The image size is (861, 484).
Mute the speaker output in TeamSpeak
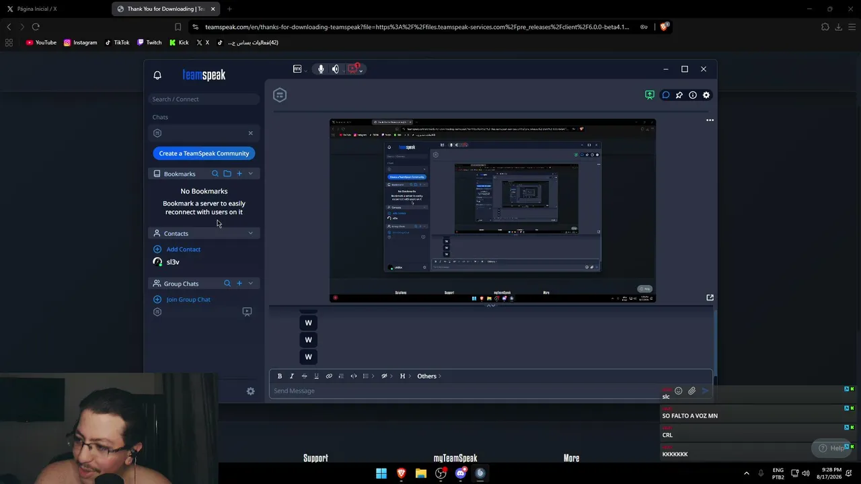click(x=336, y=69)
